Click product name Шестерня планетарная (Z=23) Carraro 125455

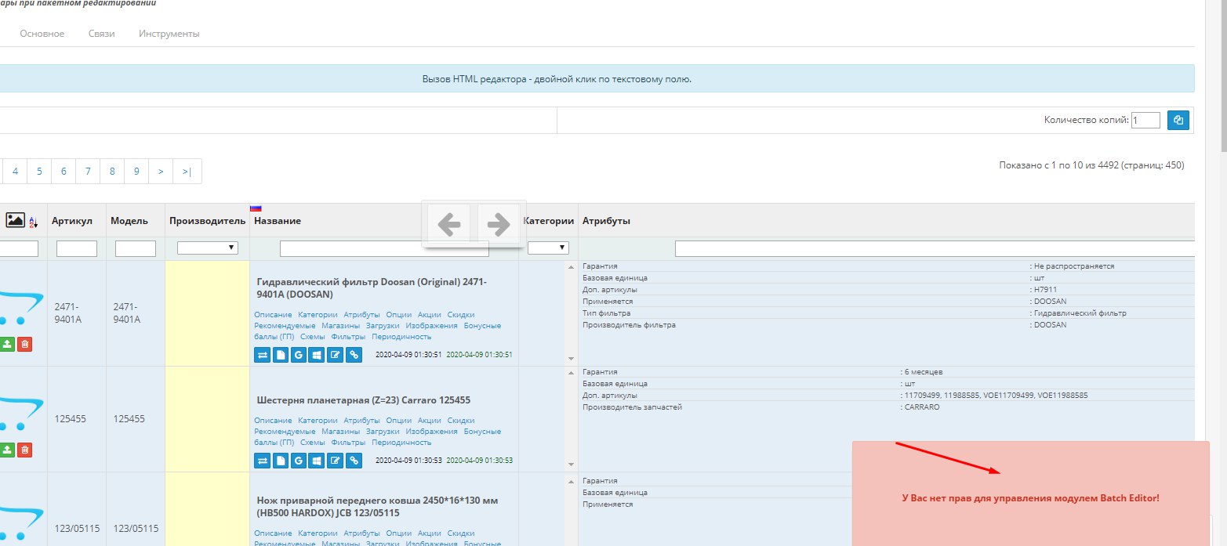click(x=364, y=400)
